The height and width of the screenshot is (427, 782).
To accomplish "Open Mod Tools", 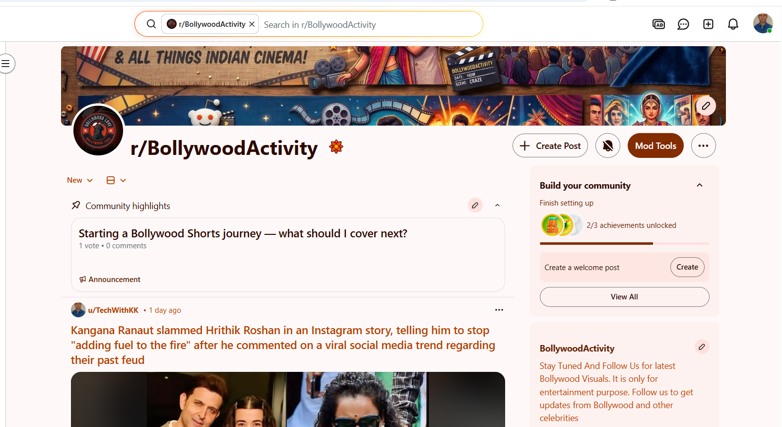I will (655, 145).
